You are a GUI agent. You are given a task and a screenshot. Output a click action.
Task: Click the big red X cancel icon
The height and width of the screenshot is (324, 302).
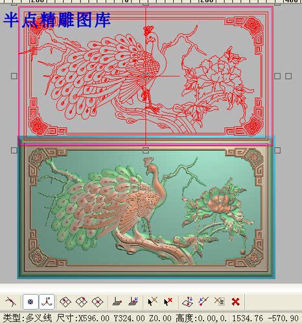coord(235,301)
